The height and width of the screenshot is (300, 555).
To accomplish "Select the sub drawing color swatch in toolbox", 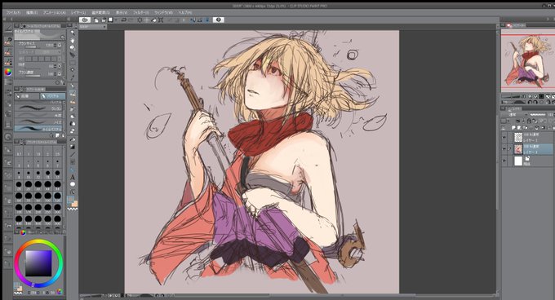I will pos(75,204).
